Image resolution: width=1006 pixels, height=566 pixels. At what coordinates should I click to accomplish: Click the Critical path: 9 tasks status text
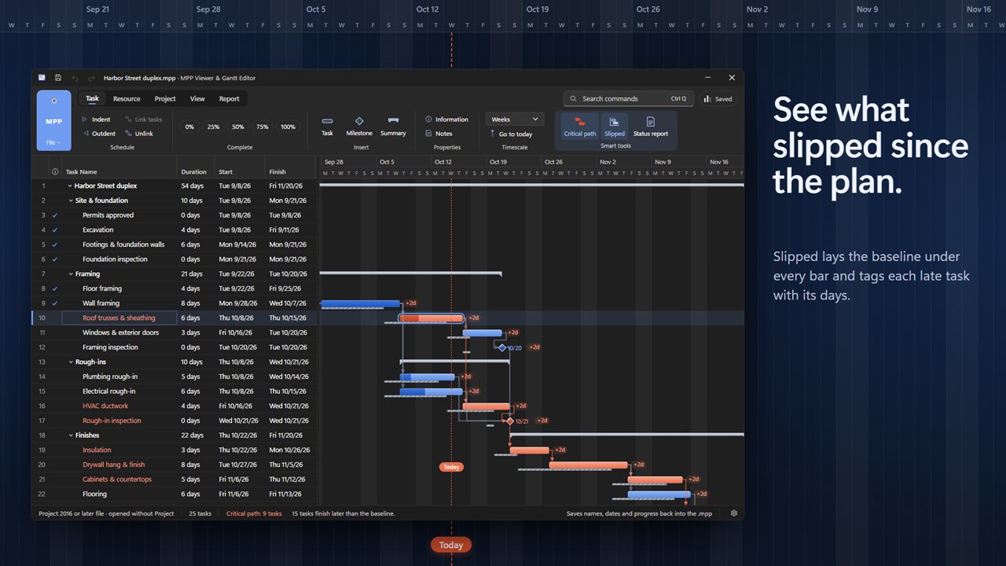tap(254, 513)
